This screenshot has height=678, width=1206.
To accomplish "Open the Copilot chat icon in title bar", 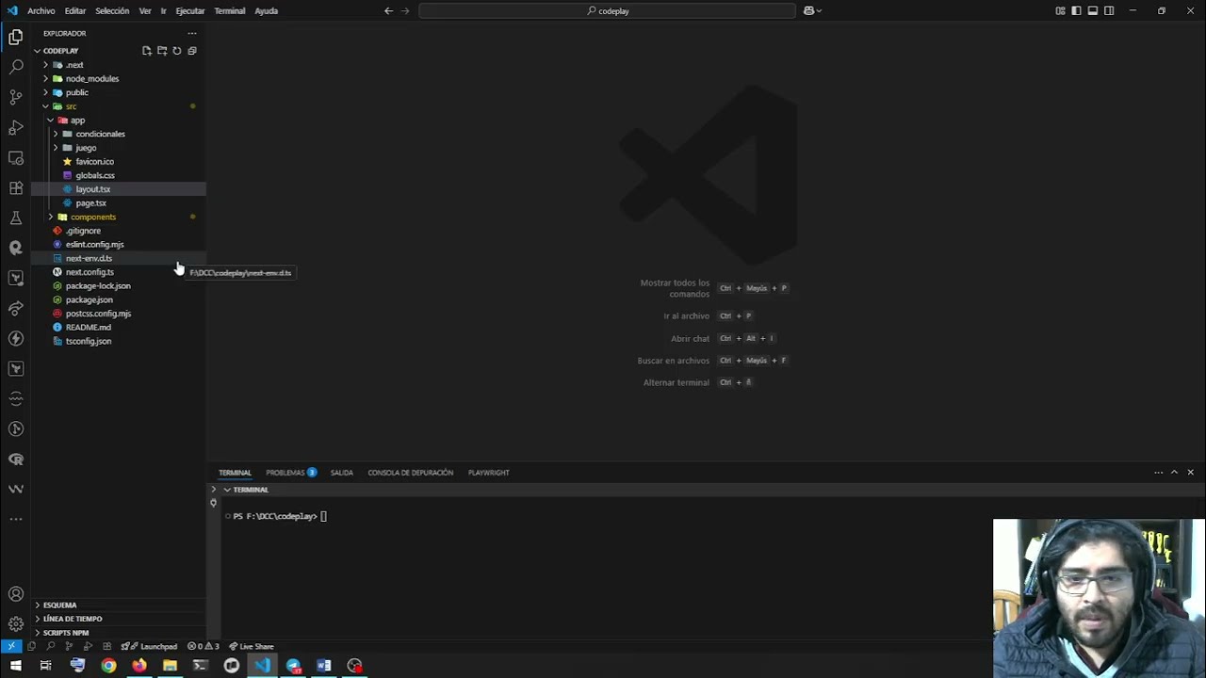I will pyautogui.click(x=808, y=11).
